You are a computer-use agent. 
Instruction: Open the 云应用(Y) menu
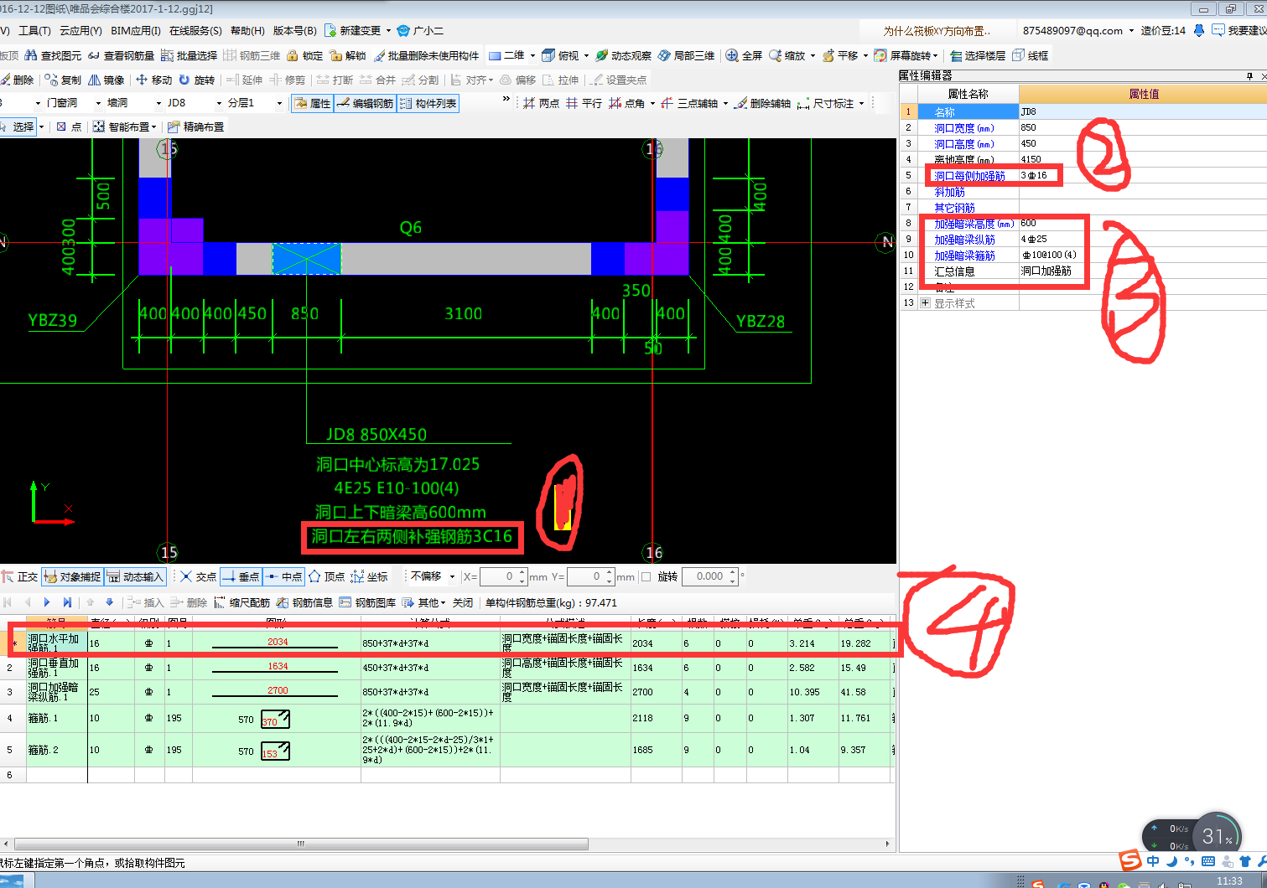80,30
